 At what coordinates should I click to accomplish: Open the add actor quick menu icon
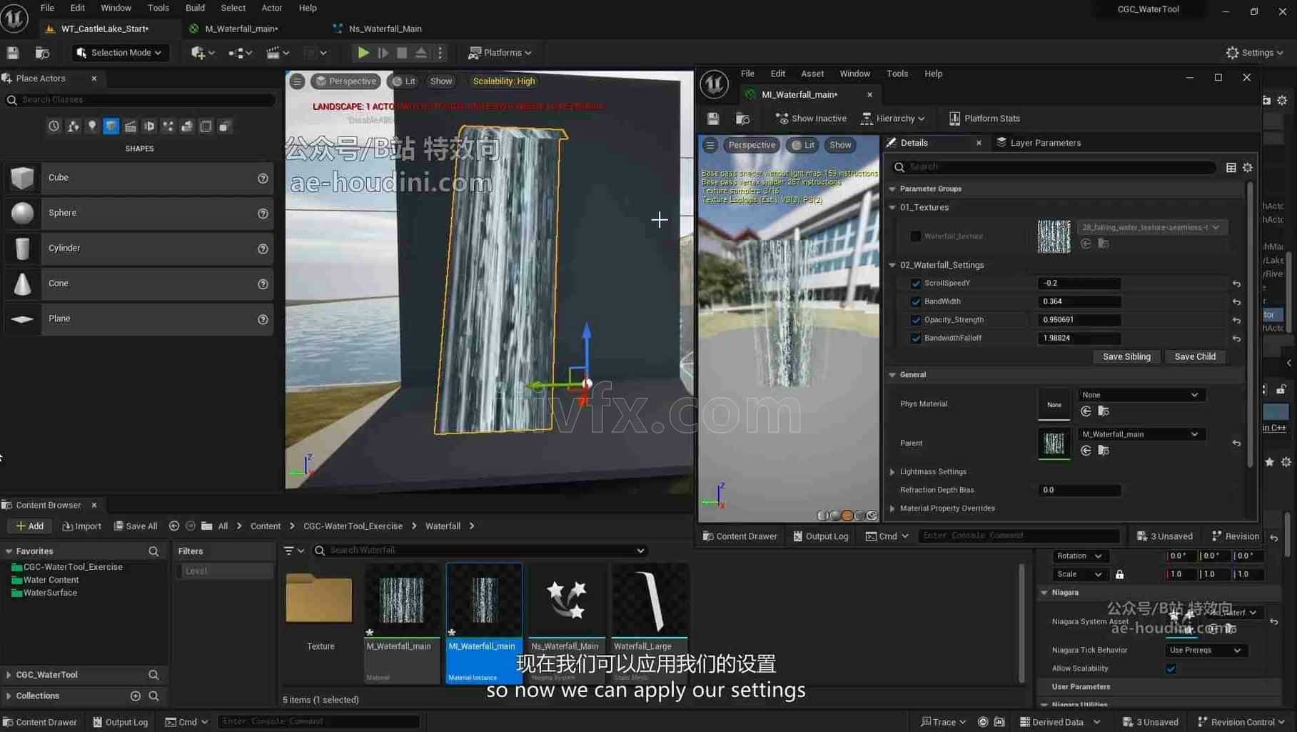click(202, 52)
